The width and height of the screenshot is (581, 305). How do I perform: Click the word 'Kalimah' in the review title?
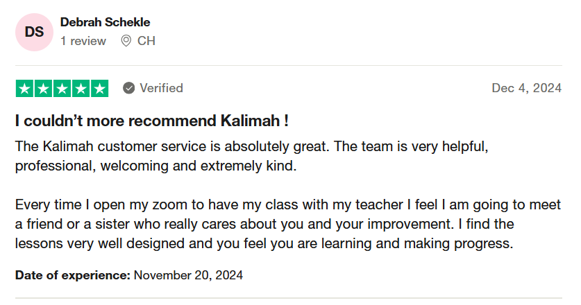pos(250,121)
